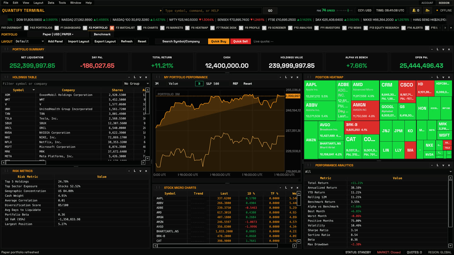Open the Tools menu

pyautogui.click(x=62, y=3)
